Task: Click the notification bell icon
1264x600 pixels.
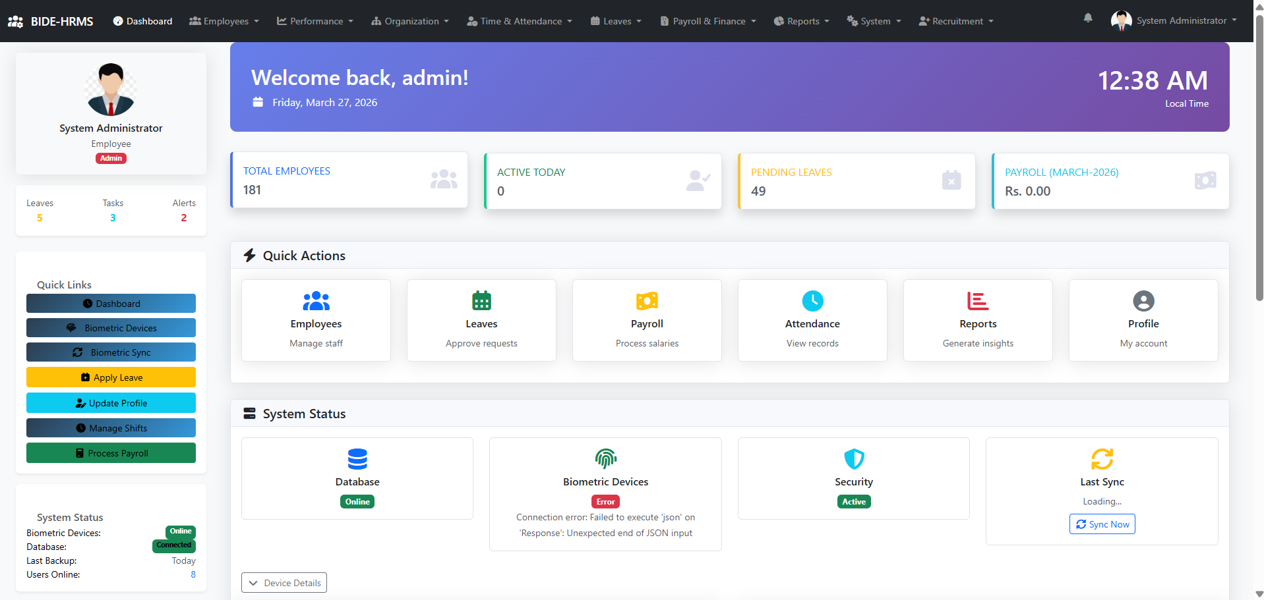Action: 1087,18
